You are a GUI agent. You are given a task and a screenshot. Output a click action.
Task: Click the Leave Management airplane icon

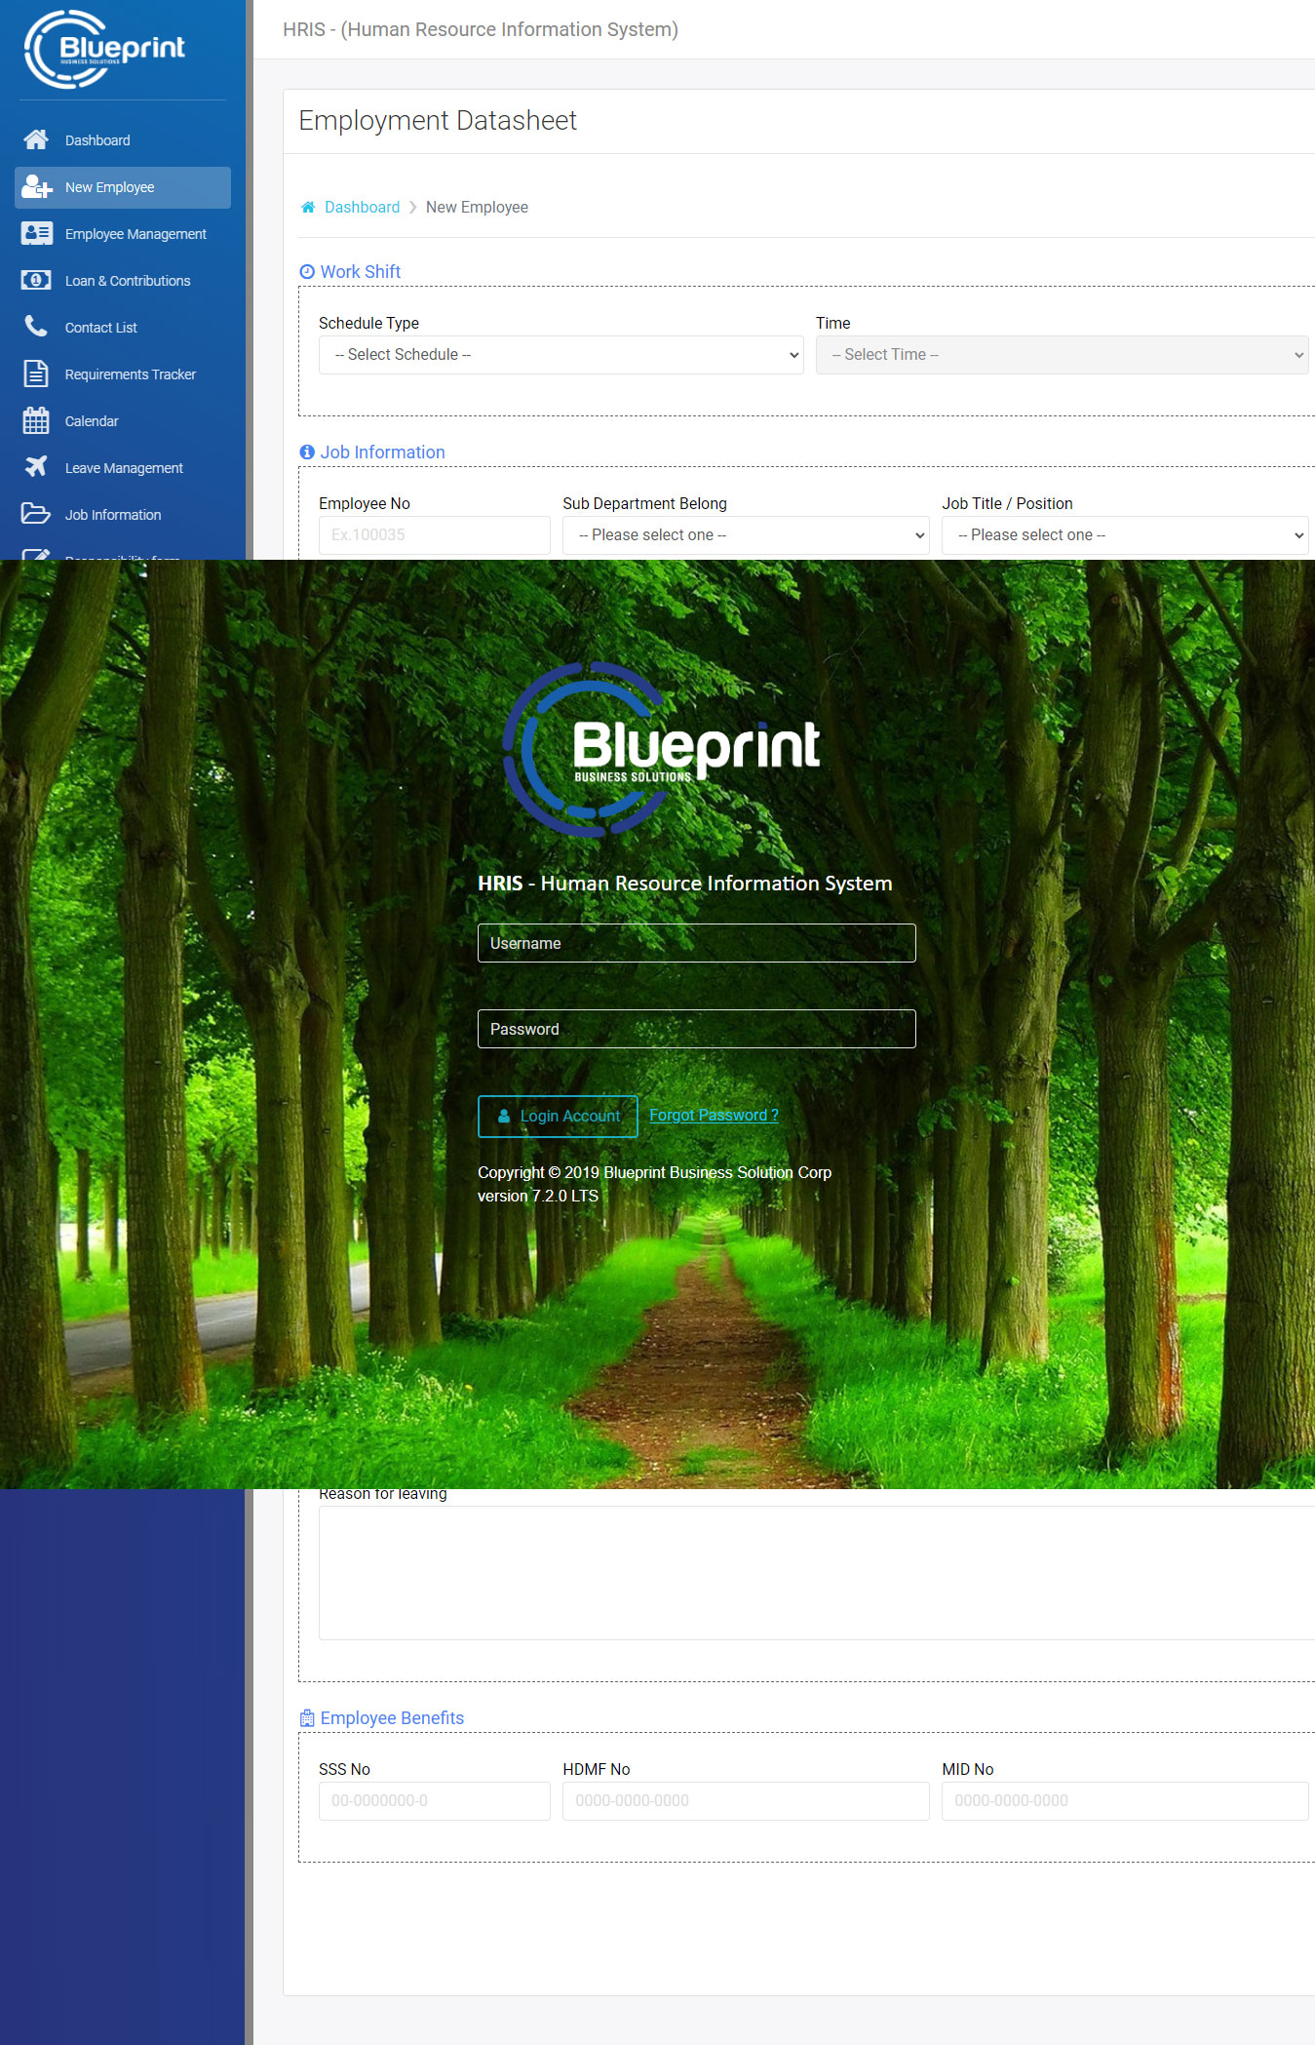[36, 467]
